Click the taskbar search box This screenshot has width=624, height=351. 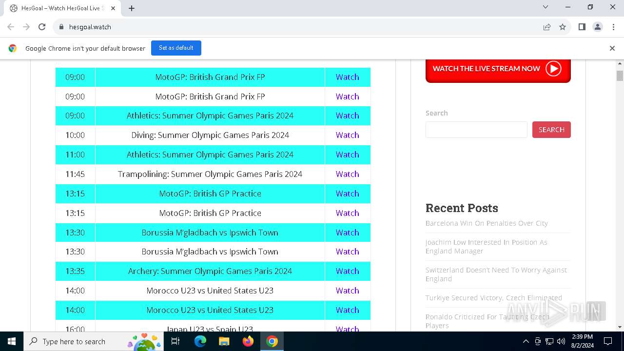[93, 341]
